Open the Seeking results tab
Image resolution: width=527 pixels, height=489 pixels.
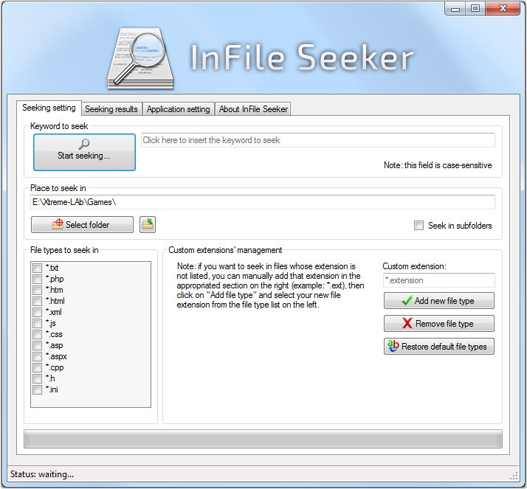[111, 109]
